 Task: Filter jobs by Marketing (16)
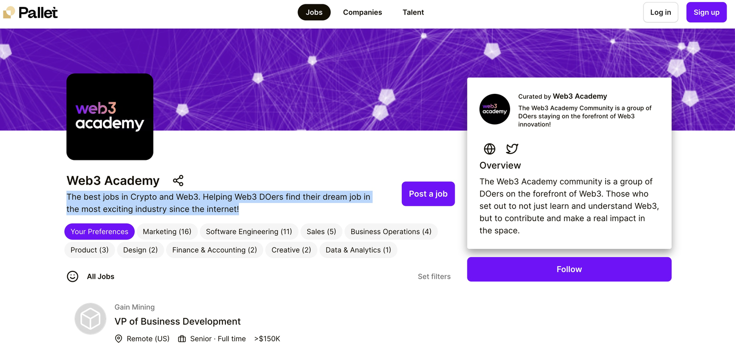(167, 231)
